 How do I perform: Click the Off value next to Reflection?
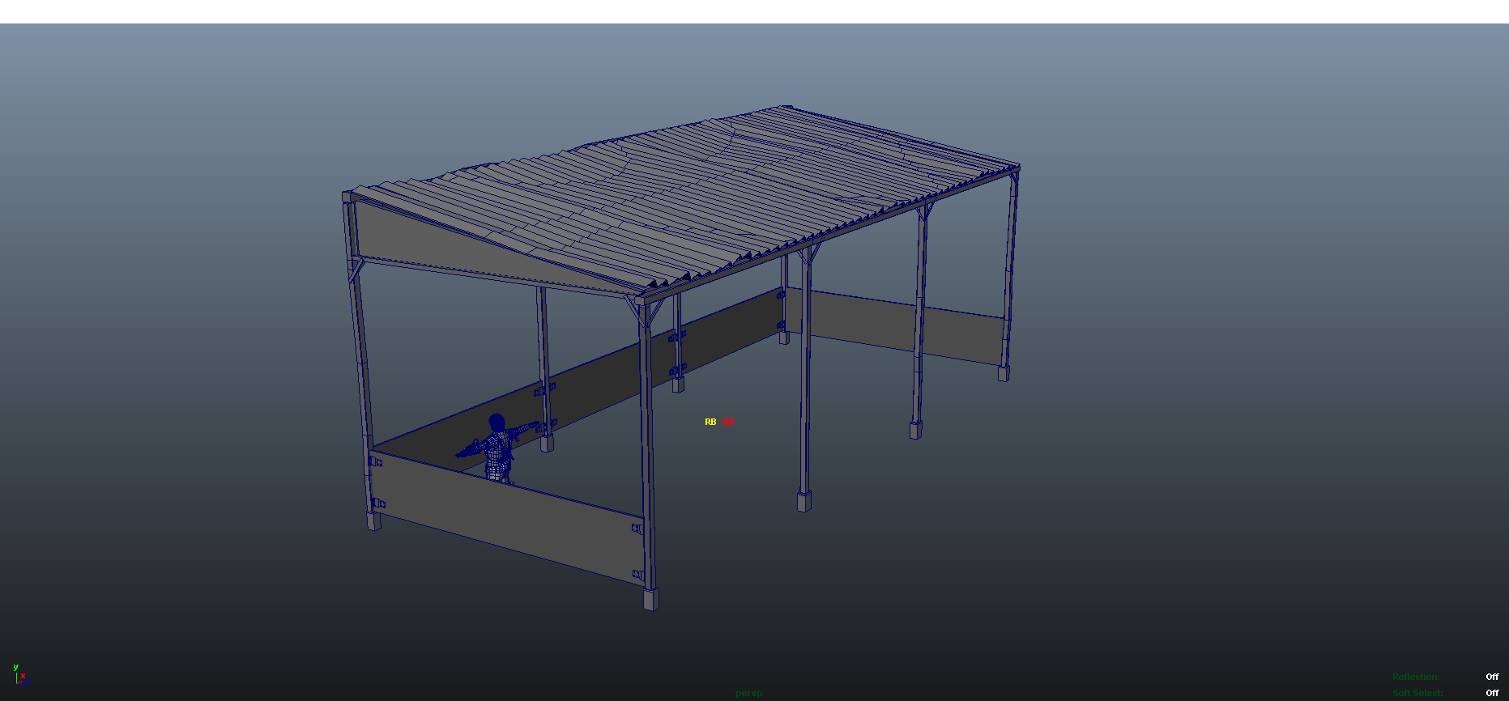point(1492,677)
